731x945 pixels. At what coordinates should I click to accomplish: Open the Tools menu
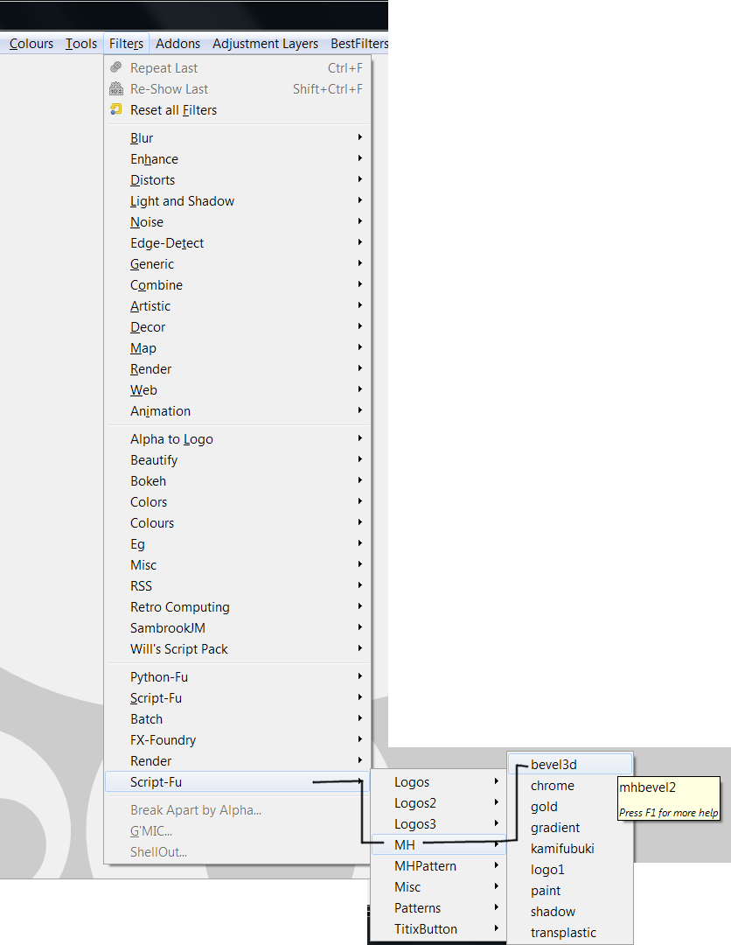point(81,44)
